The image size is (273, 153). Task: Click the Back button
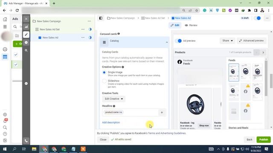click(x=249, y=140)
